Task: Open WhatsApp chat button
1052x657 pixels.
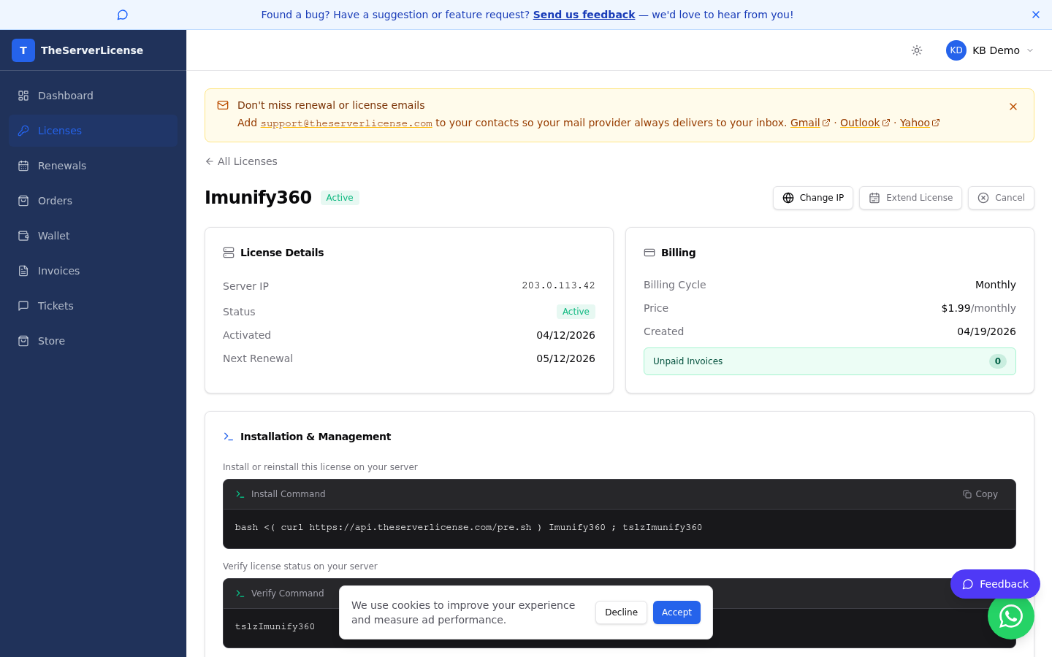Action: point(1011,616)
